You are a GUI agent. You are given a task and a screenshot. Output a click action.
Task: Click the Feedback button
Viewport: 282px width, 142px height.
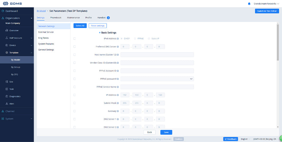231,139
